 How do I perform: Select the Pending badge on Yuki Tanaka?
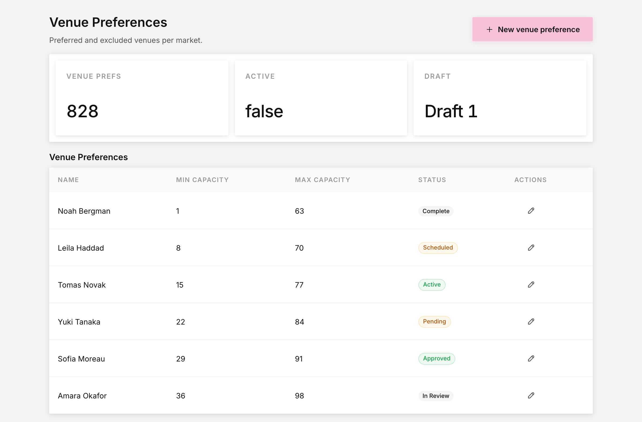pyautogui.click(x=434, y=322)
